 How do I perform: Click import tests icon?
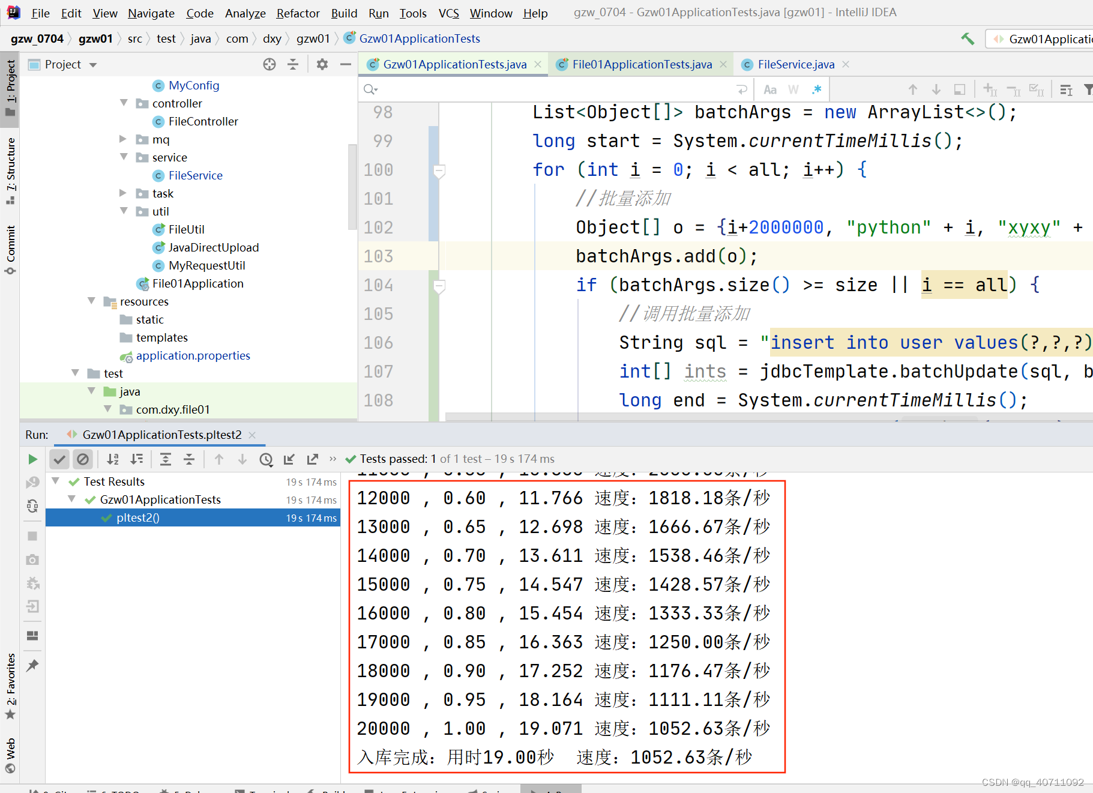(x=289, y=459)
